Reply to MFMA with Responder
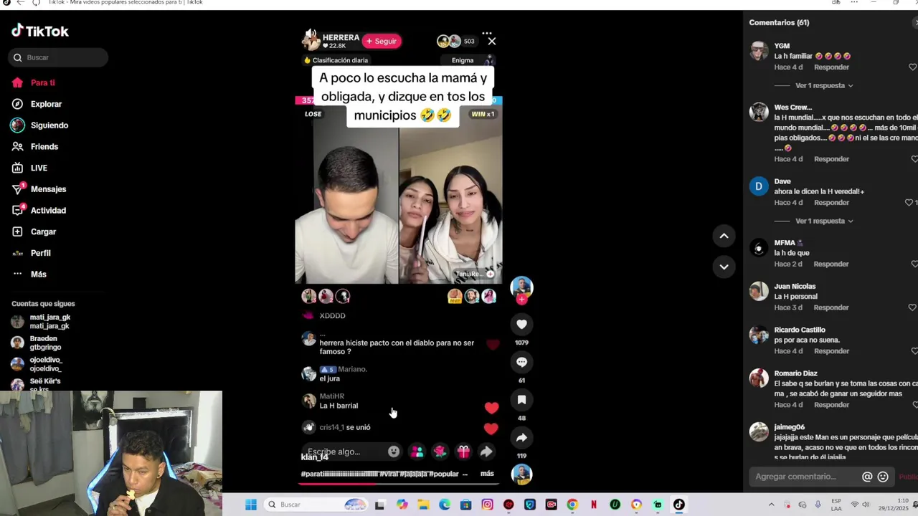 (831, 264)
